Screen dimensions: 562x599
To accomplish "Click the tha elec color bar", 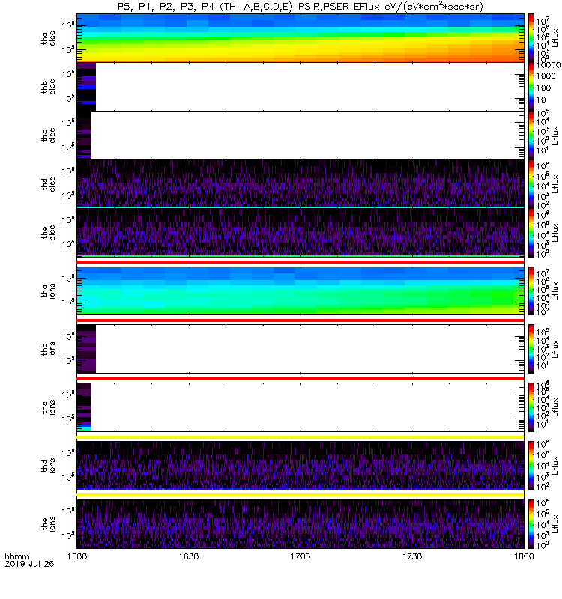I will 531,38.
